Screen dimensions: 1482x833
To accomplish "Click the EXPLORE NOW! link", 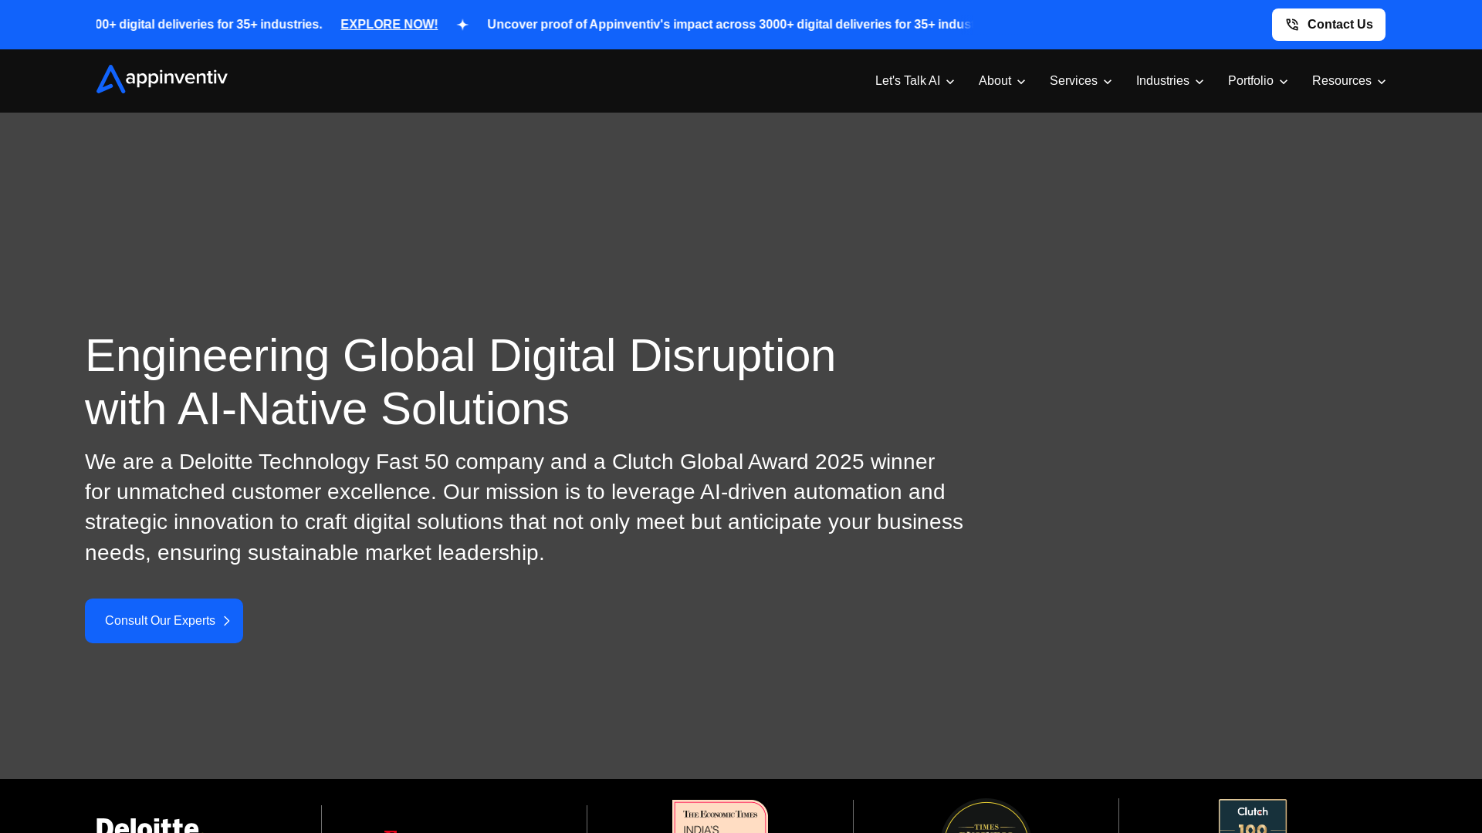I will (x=389, y=25).
